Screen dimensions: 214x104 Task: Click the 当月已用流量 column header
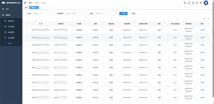tap(175, 24)
